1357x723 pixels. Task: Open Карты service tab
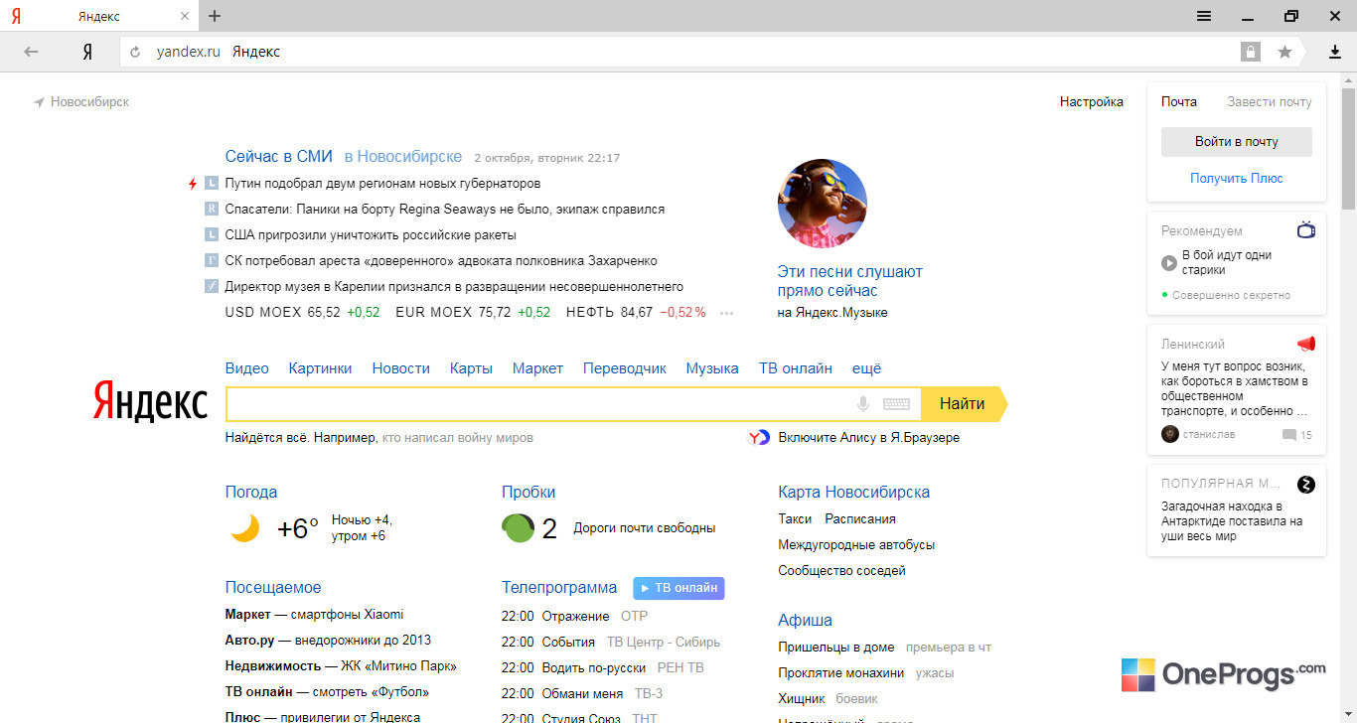point(471,368)
